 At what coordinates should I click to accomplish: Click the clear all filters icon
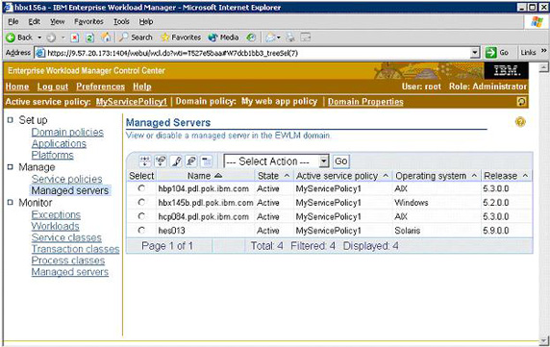[x=161, y=161]
